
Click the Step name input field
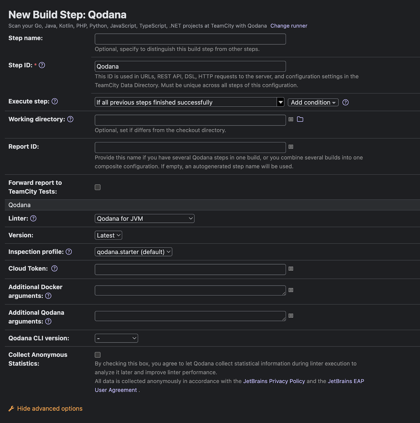click(190, 39)
